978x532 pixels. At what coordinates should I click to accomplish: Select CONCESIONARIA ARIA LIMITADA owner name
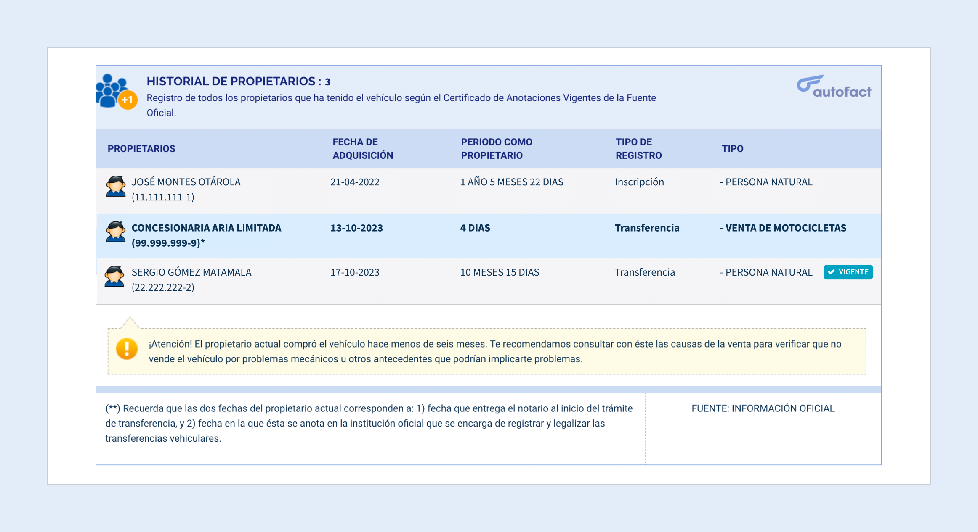[206, 228]
